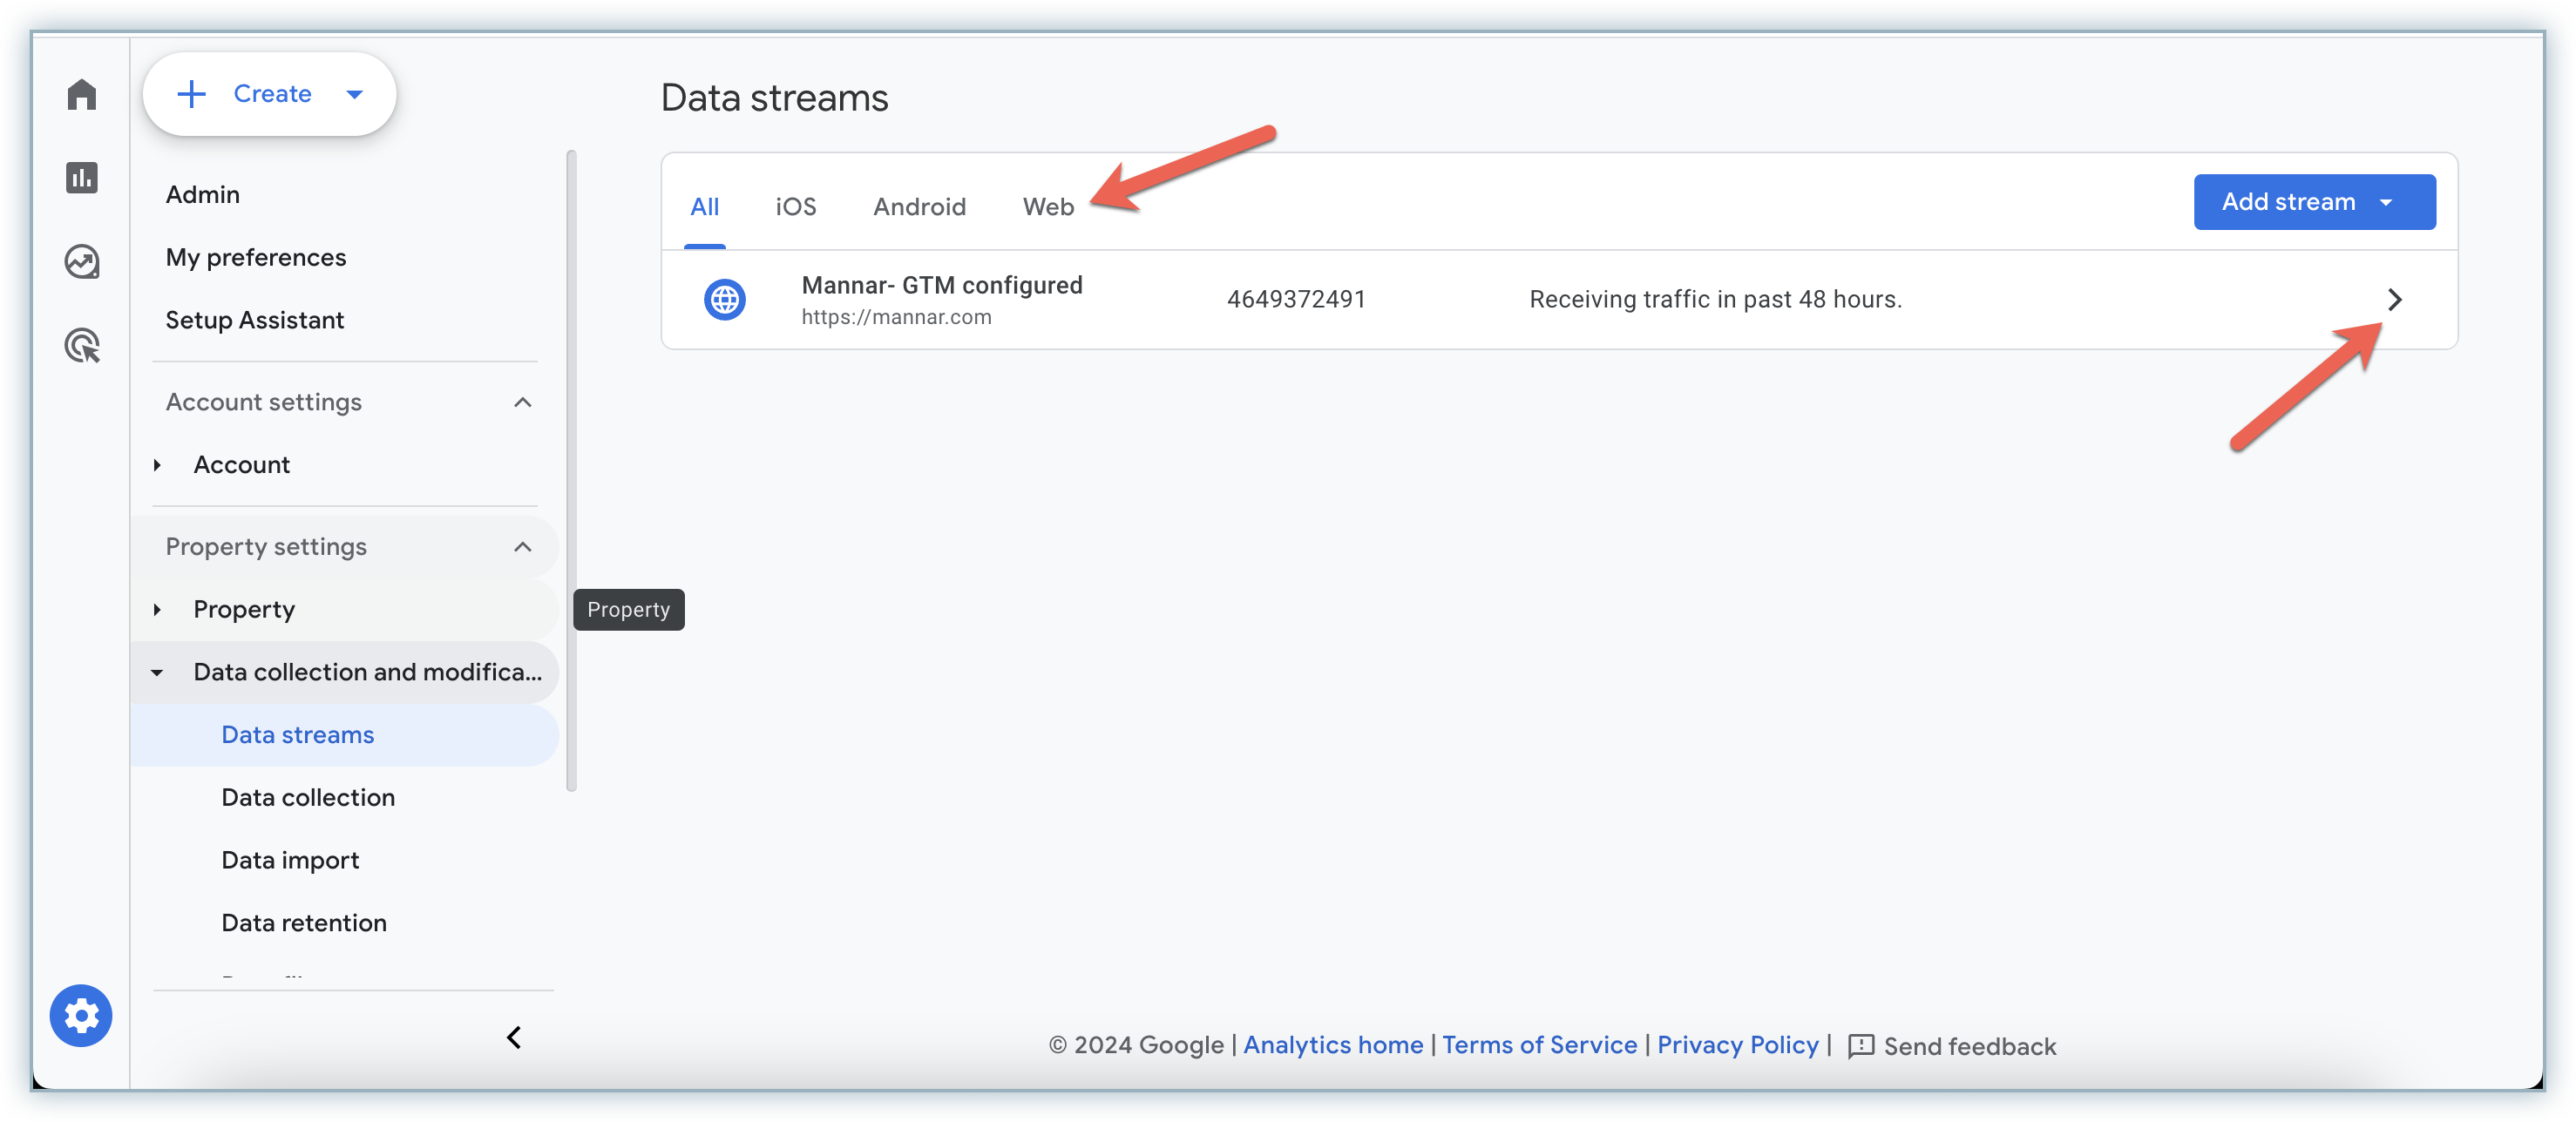Expand the Account tree item

(157, 465)
